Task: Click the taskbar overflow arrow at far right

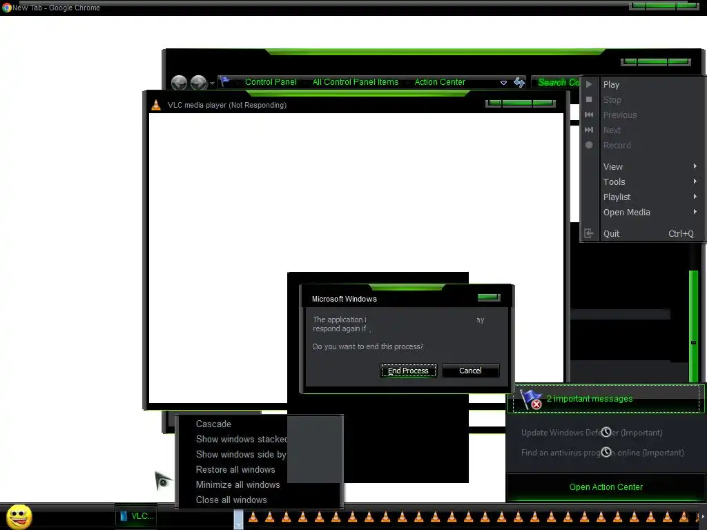Action: pyautogui.click(x=702, y=517)
